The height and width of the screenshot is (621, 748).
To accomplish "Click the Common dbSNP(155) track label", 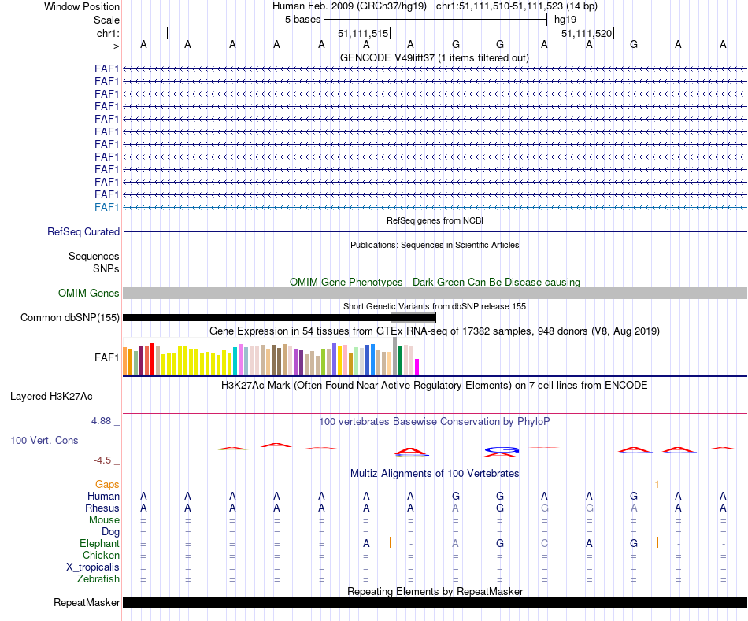I will [70, 318].
